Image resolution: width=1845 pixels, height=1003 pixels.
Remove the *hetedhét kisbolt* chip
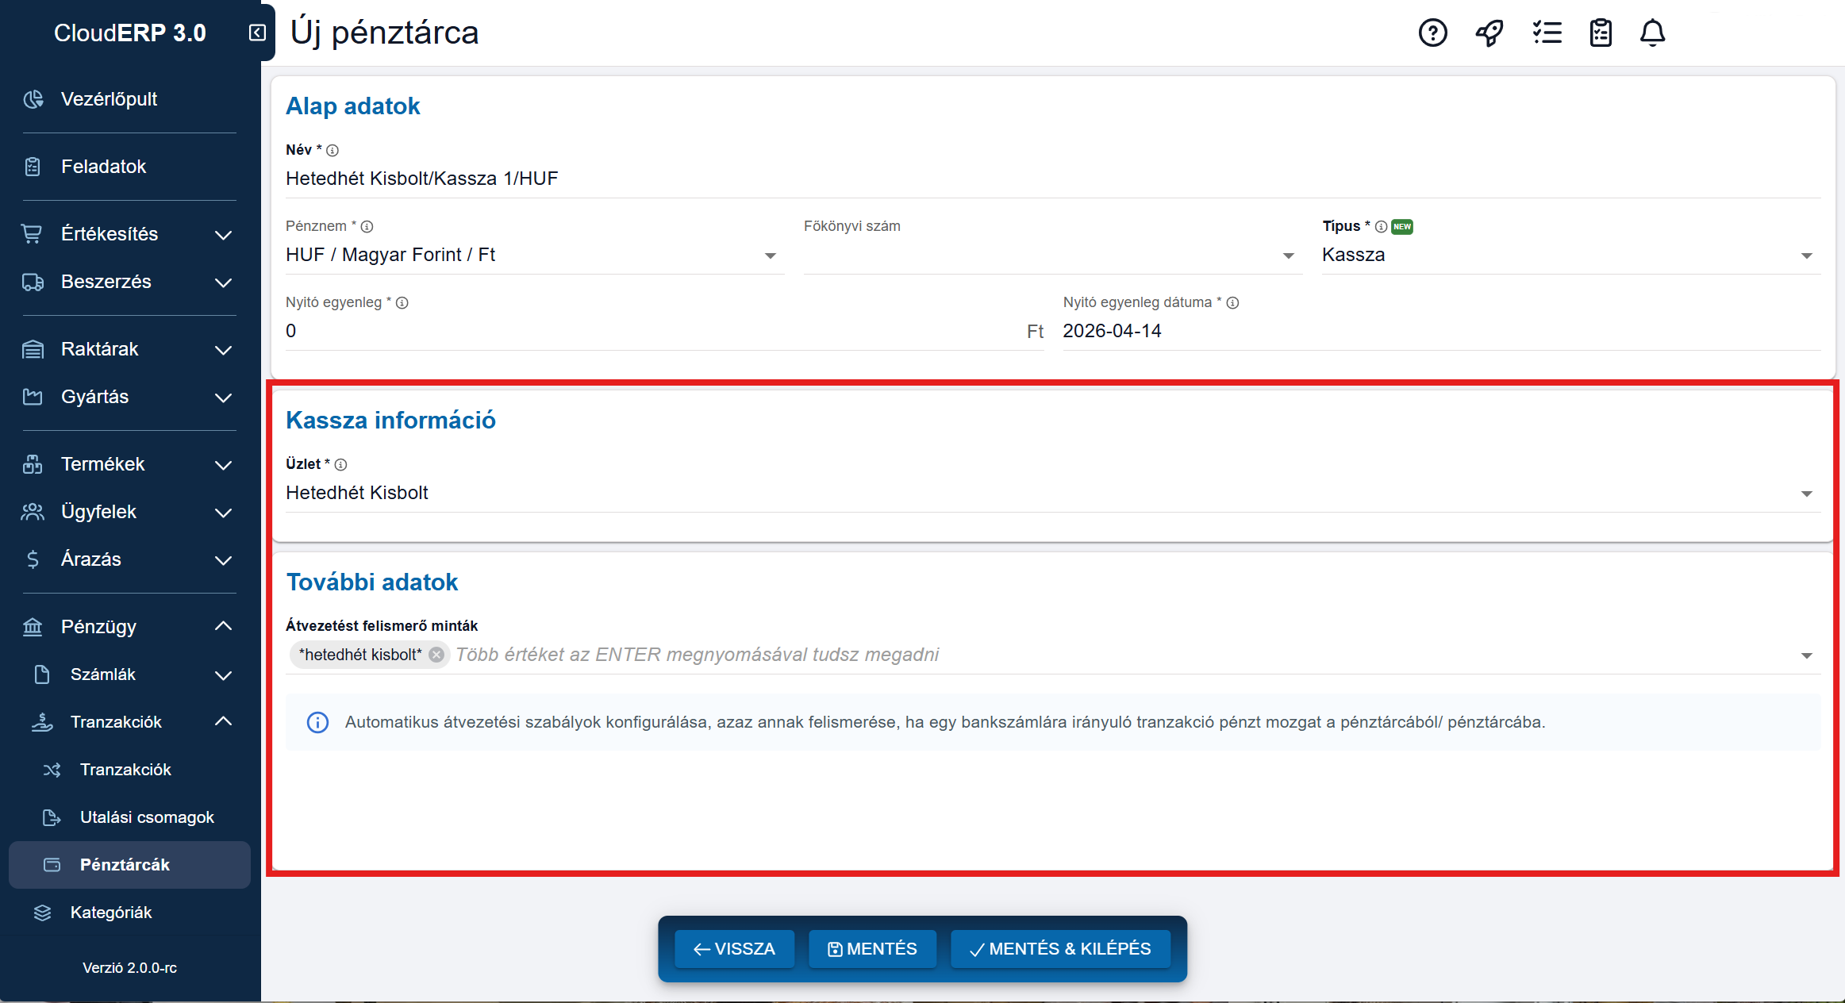tap(436, 655)
